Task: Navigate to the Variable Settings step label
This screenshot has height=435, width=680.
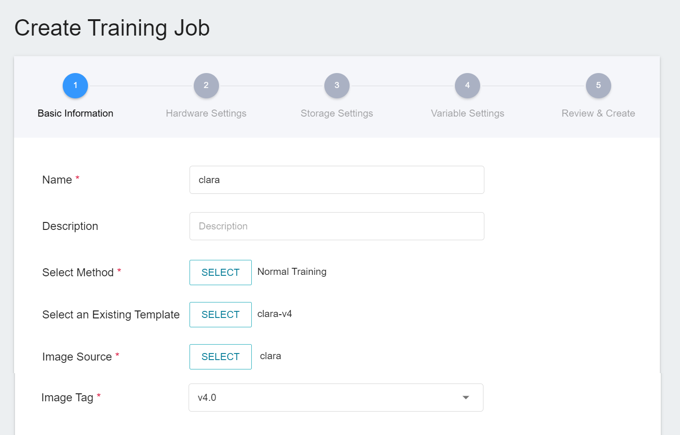Action: click(467, 113)
